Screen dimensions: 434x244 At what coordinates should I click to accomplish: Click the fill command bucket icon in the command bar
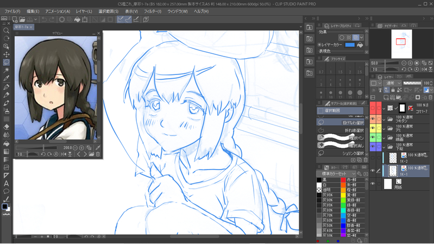(77, 20)
